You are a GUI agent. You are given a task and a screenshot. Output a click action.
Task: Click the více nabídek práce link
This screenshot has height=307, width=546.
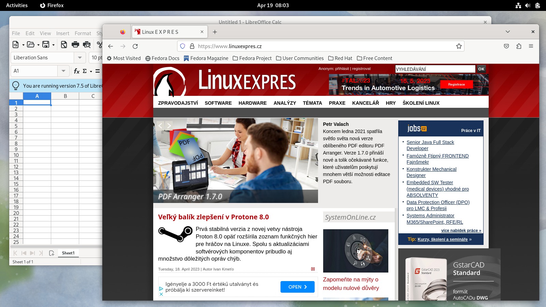(461, 231)
